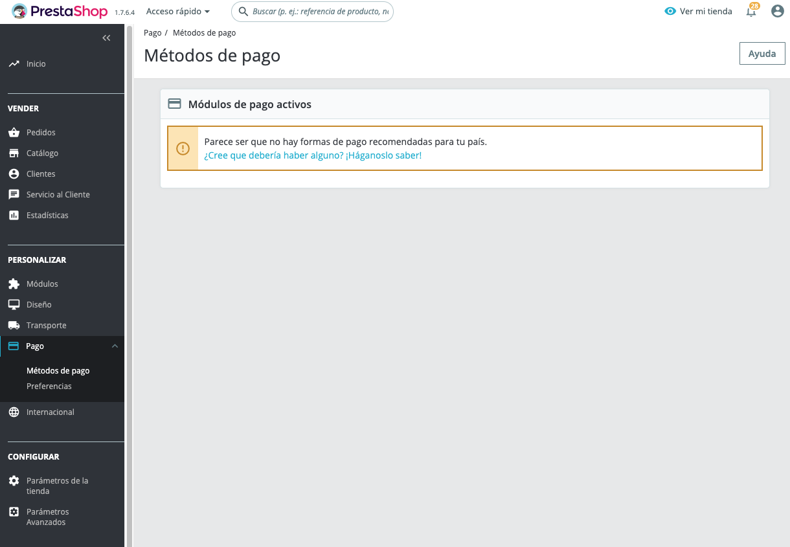
Task: Click the card icon beside Módulos de pago activos
Action: [174, 104]
